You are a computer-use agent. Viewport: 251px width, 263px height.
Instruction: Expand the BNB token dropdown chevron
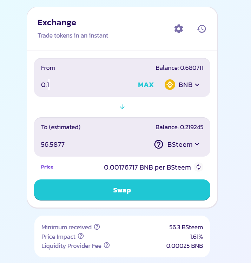(x=197, y=85)
